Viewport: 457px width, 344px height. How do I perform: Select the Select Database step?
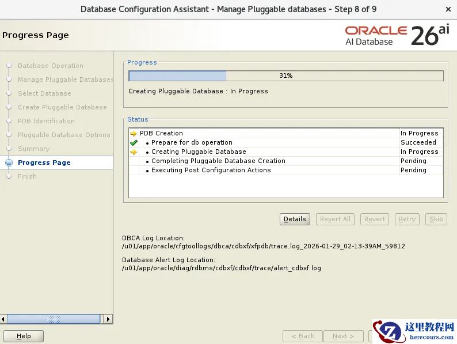(x=44, y=93)
